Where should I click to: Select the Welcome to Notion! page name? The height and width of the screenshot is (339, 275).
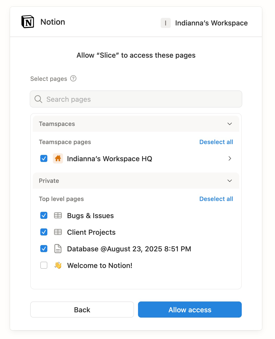(x=100, y=265)
